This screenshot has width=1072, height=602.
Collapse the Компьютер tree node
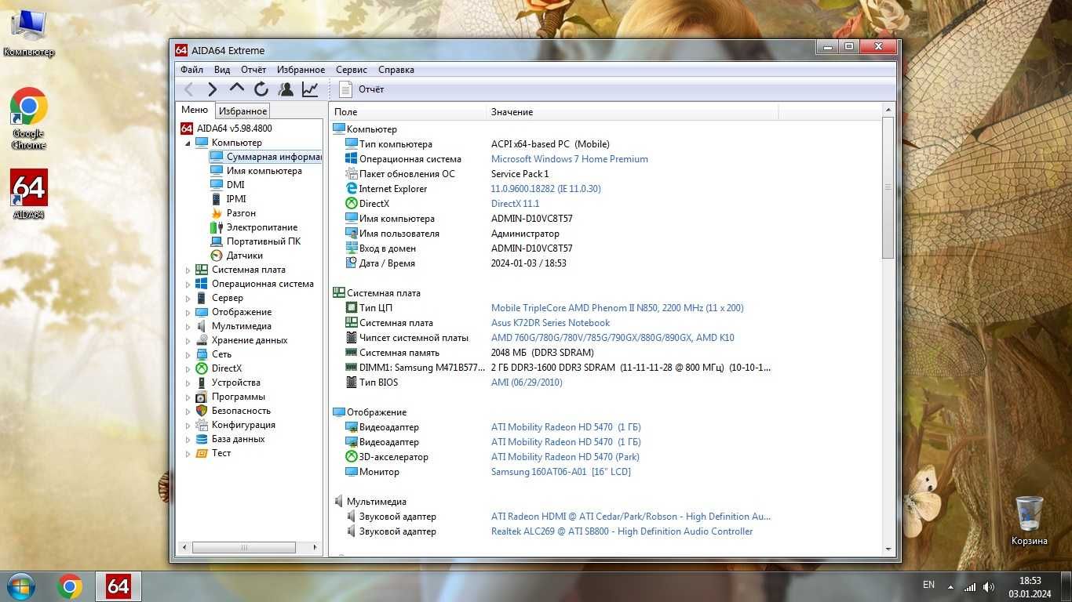click(188, 143)
